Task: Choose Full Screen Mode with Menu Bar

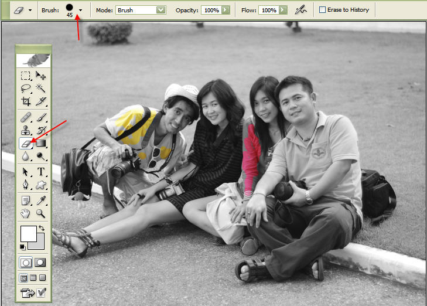Action: click(33, 278)
